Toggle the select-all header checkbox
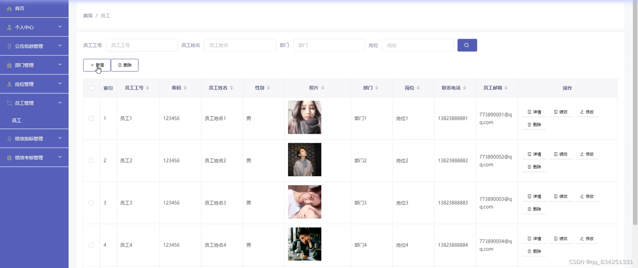The image size is (638, 268). [x=92, y=88]
